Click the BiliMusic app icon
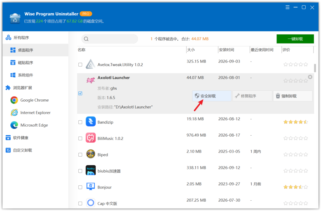Image resolution: width=321 pixels, height=211 pixels. [x=91, y=138]
